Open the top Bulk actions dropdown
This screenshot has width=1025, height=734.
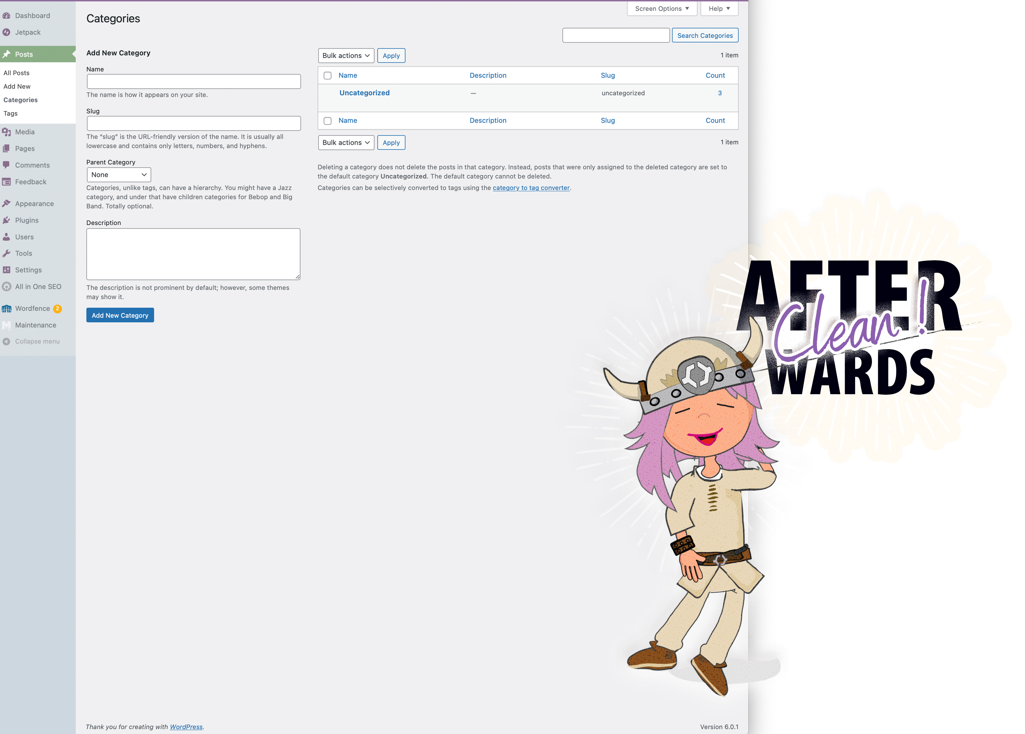[x=346, y=56]
